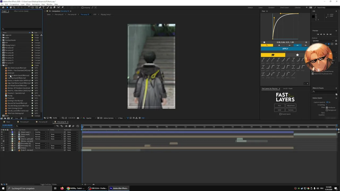The width and height of the screenshot is (340, 191).
Task: Toggle the Parent layers checkbox in Fast Layers
Action: [x=280, y=114]
